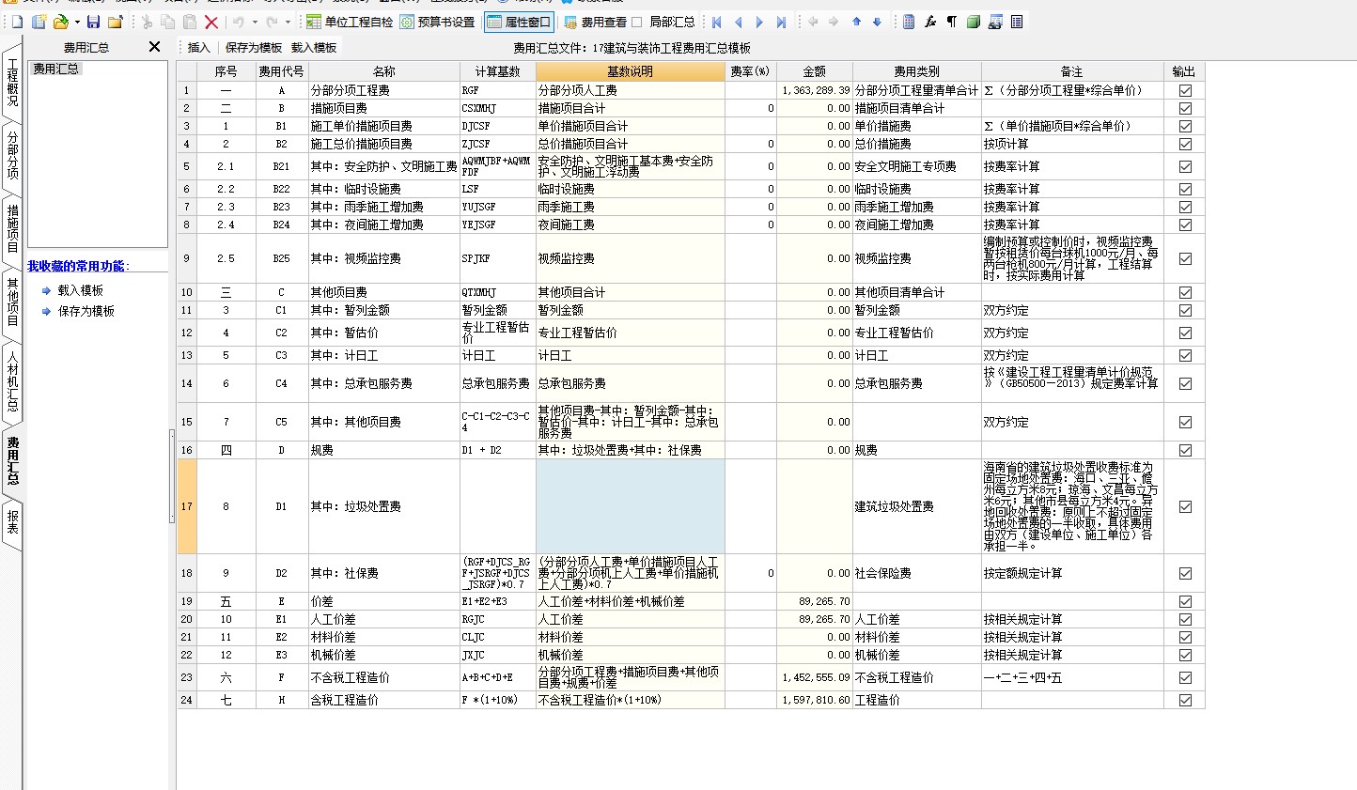Click the window-with-binoculars find icon

point(995,22)
